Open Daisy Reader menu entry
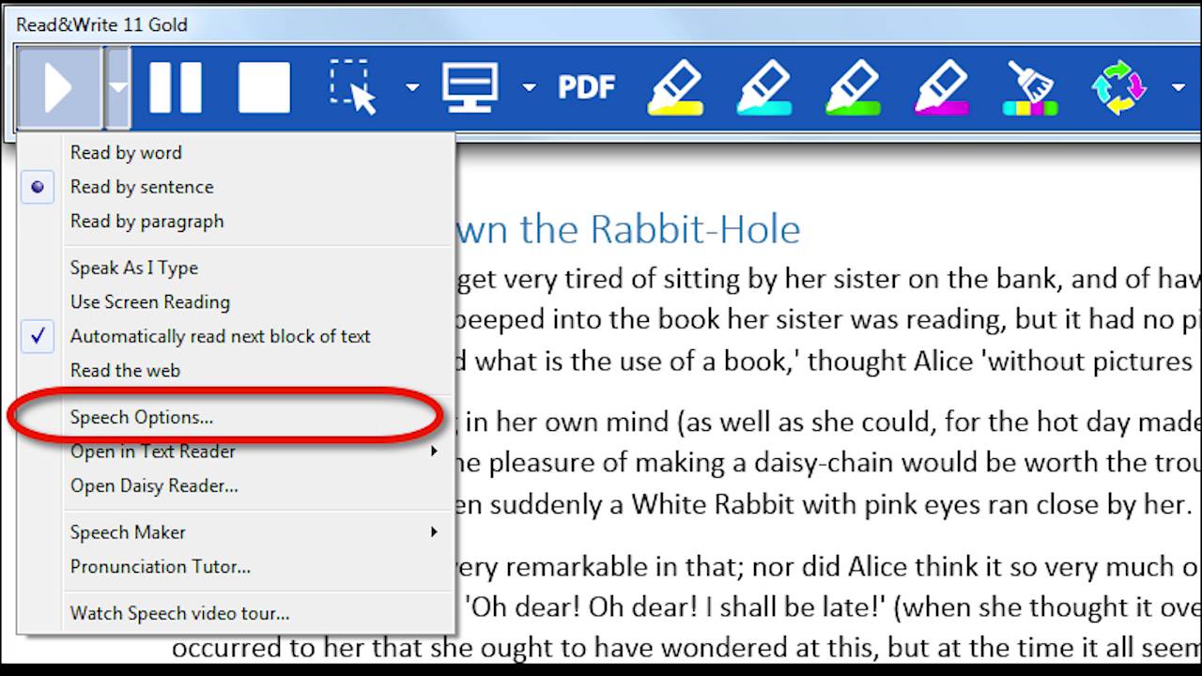Screen dimensions: 1202x676 (x=236, y=485)
